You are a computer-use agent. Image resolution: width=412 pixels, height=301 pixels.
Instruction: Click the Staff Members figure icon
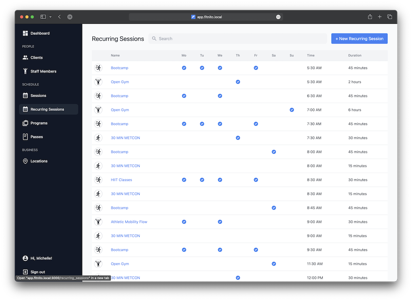(x=25, y=71)
